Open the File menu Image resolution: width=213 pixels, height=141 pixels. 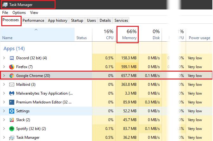coord(5,13)
